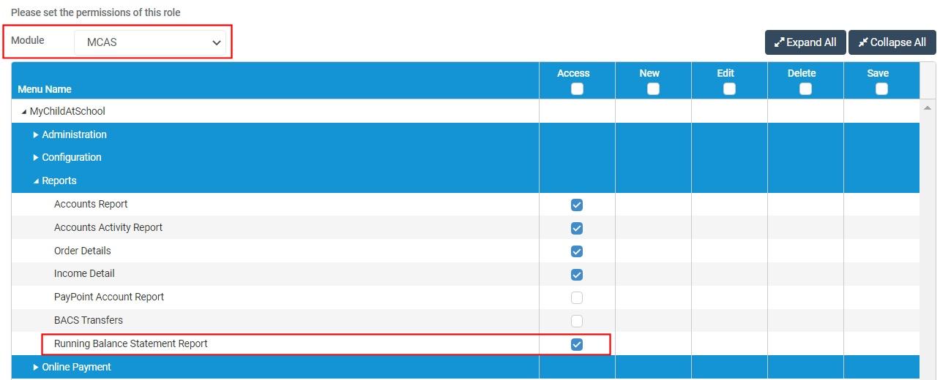Screen dimensions: 940x380
Task: Select the PayPoint Account Report label
Action: (109, 297)
